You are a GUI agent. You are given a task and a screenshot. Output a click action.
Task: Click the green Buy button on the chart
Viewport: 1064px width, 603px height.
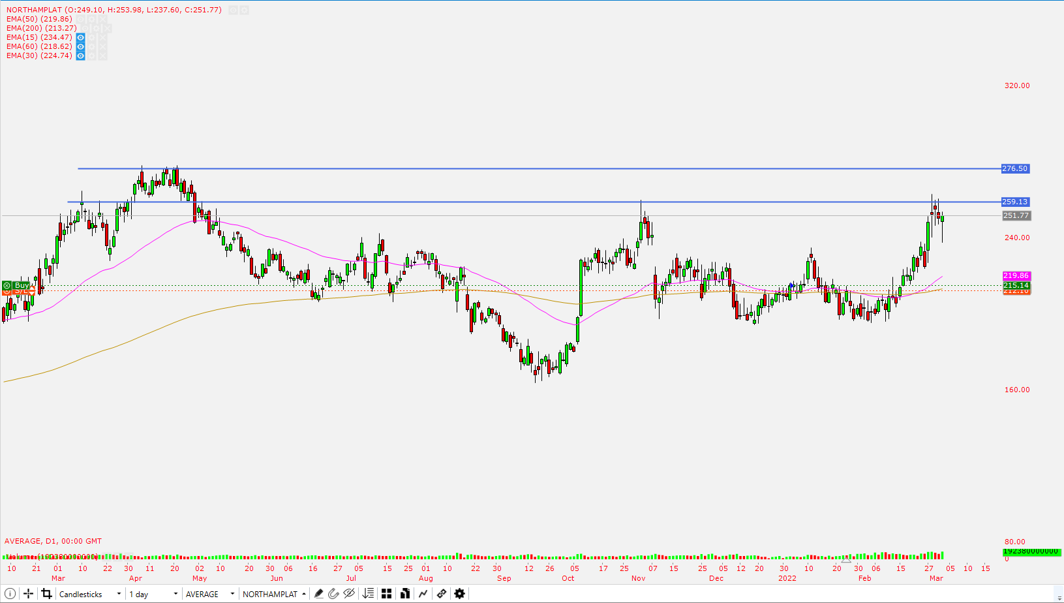coord(22,285)
